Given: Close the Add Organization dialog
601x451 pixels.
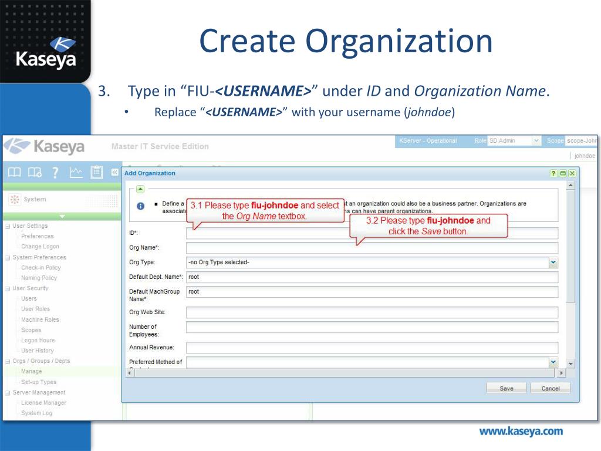Looking at the screenshot, I should 572,173.
